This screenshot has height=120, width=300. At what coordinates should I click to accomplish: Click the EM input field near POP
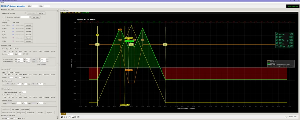[15, 119]
